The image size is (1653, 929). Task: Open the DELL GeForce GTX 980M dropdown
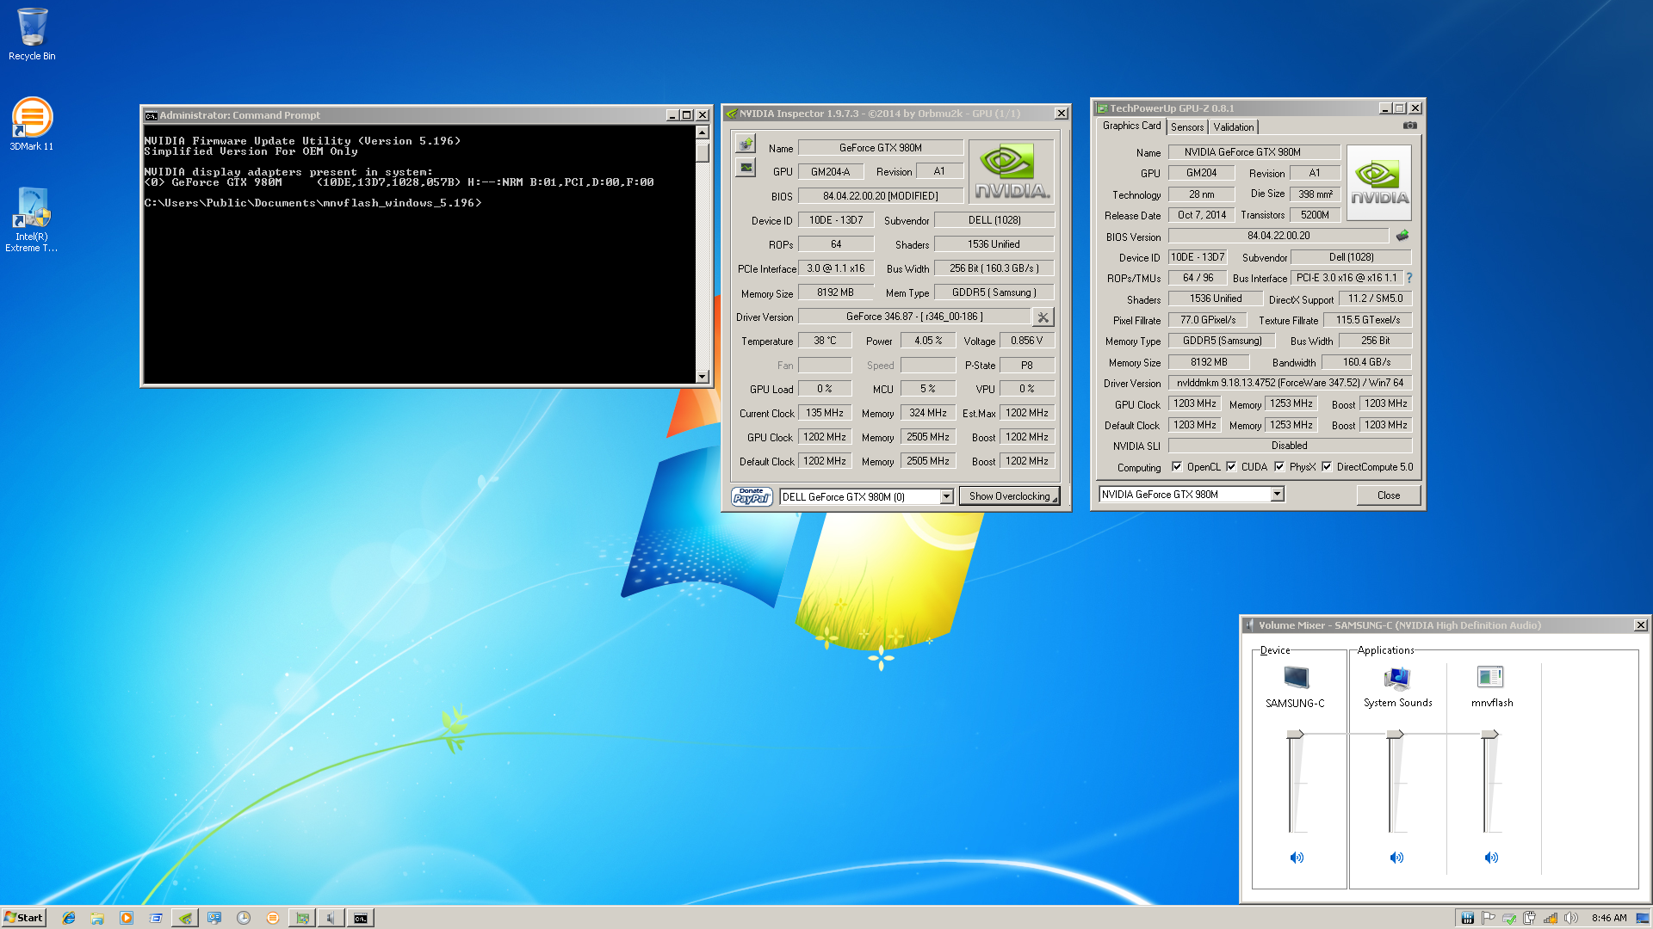(946, 496)
